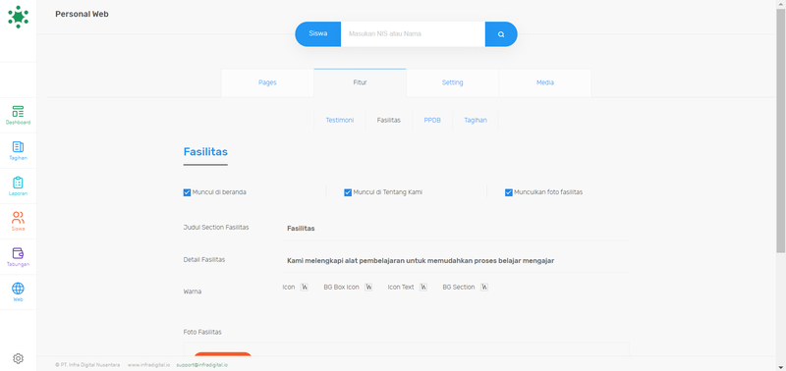786x371 pixels.
Task: Click the Warna label
Action: pyautogui.click(x=193, y=291)
